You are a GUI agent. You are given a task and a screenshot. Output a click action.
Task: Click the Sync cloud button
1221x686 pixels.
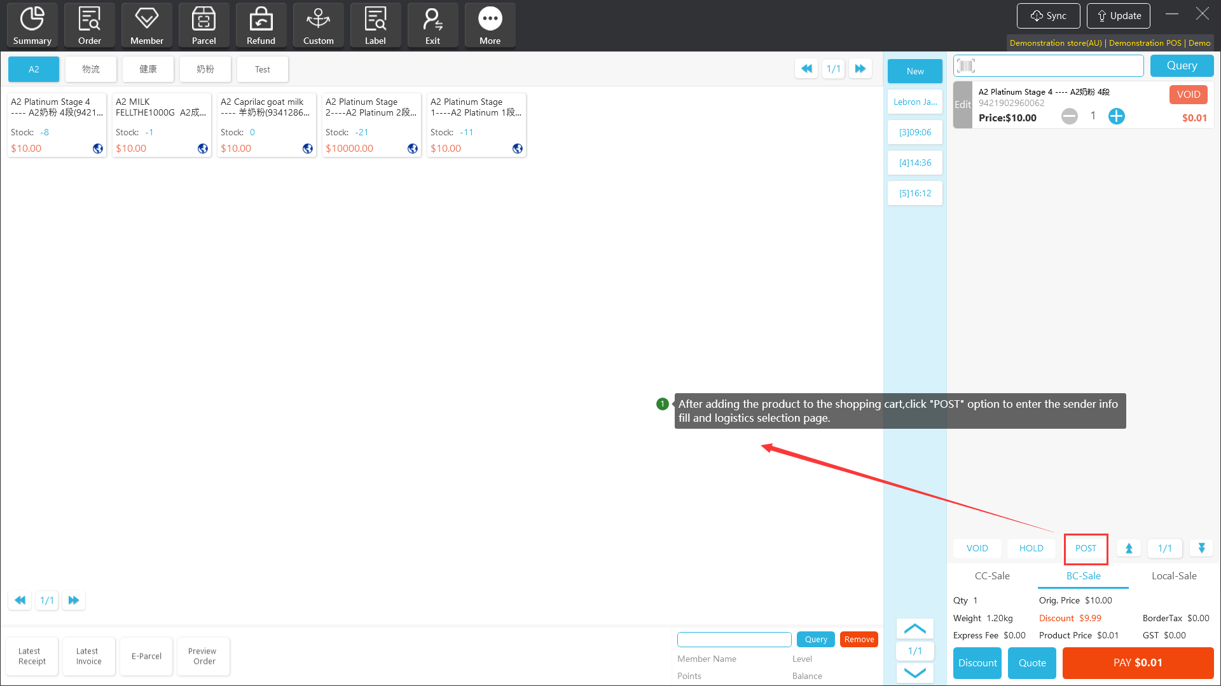pos(1048,16)
